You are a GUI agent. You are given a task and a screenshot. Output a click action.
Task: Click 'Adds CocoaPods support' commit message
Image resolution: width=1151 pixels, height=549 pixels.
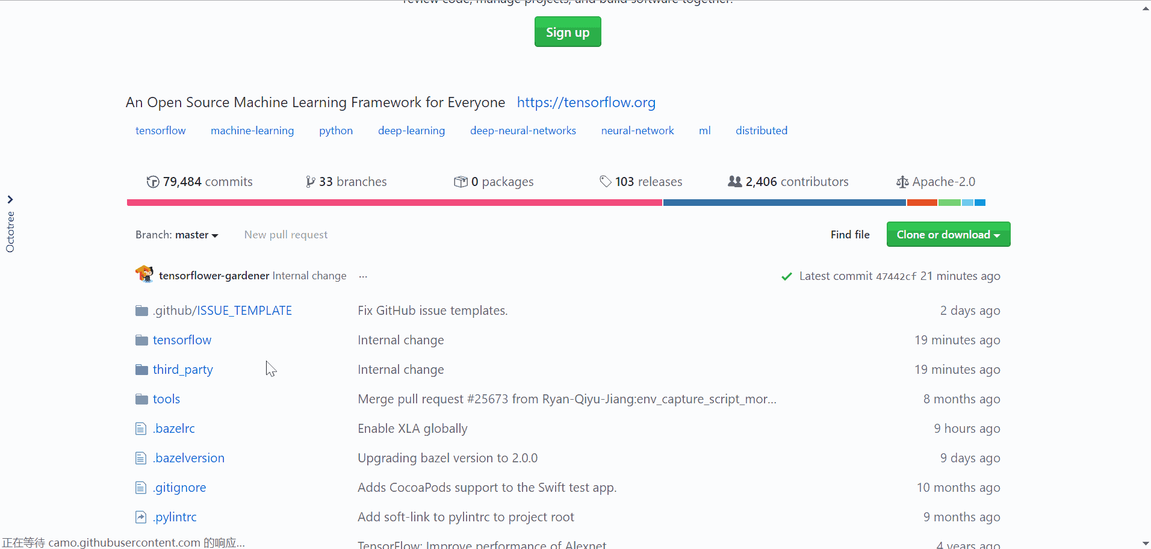[487, 488]
